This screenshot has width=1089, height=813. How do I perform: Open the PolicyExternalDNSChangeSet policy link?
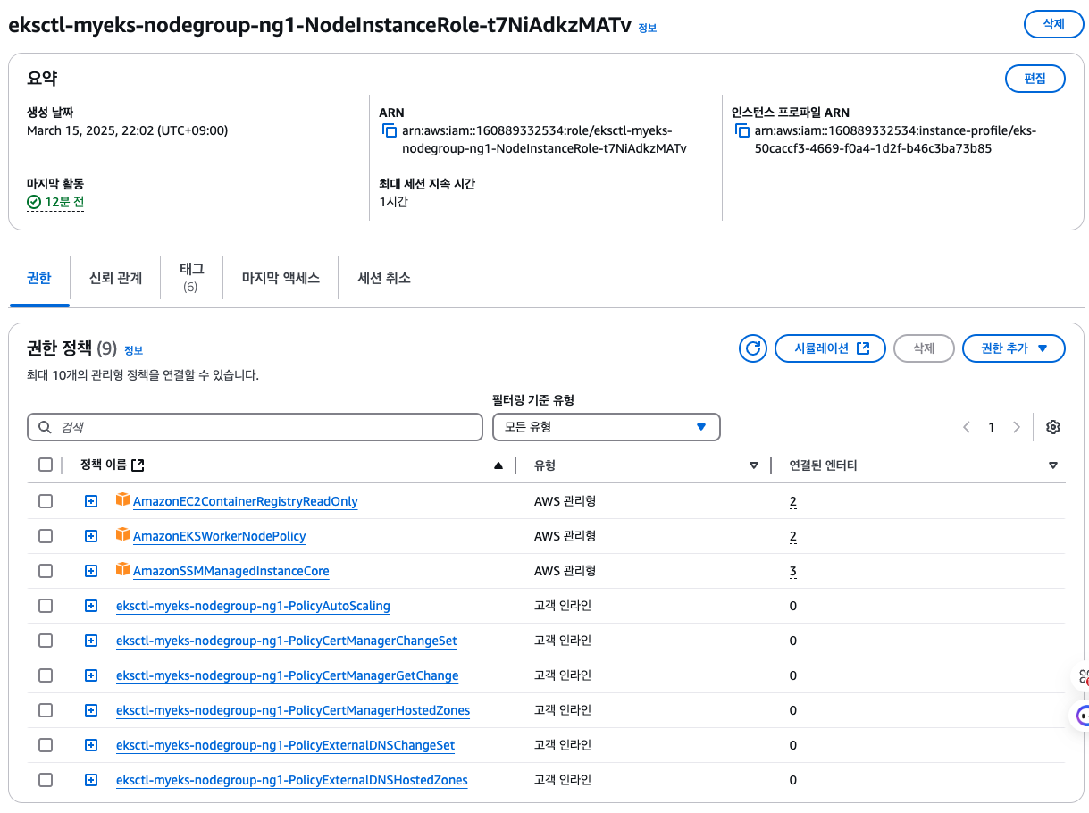(x=286, y=745)
